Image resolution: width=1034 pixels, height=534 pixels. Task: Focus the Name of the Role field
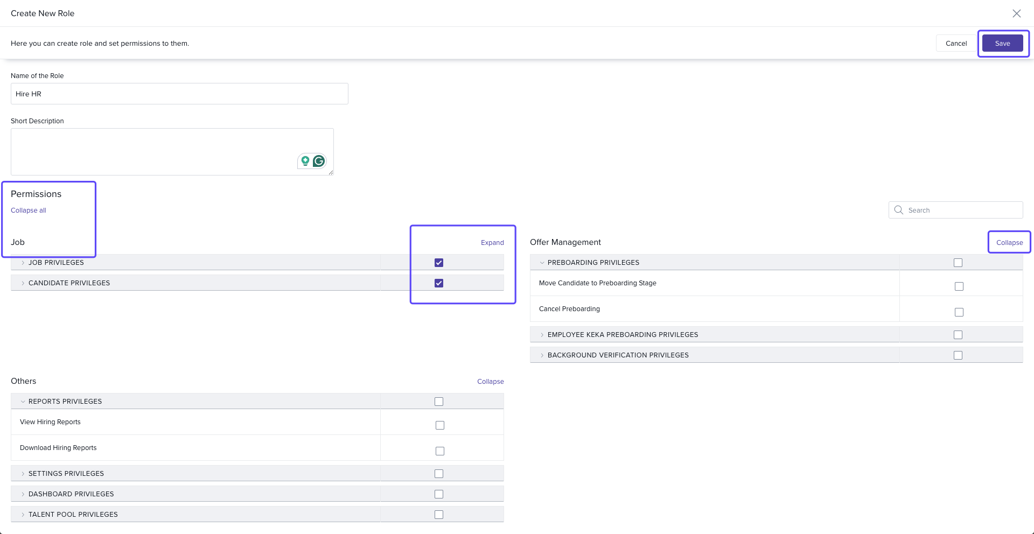tap(179, 94)
